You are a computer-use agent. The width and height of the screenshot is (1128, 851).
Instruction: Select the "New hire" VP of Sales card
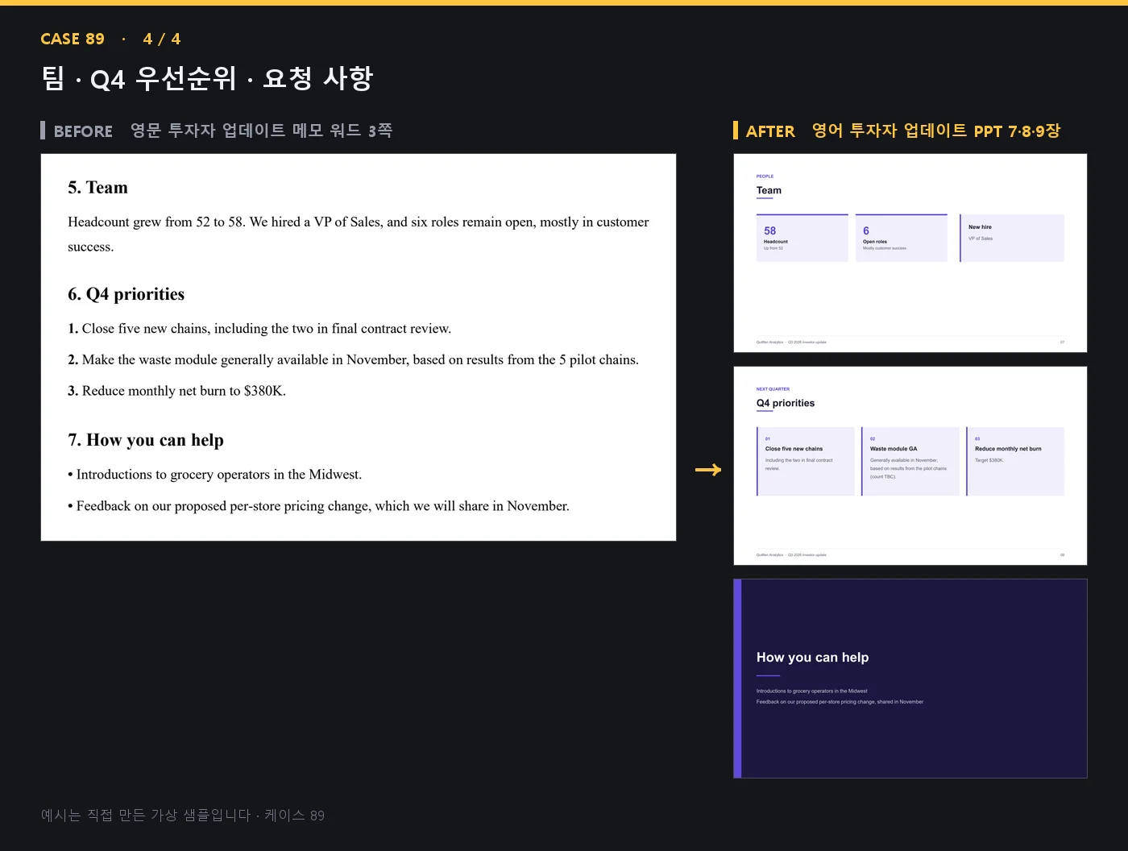pos(1012,238)
